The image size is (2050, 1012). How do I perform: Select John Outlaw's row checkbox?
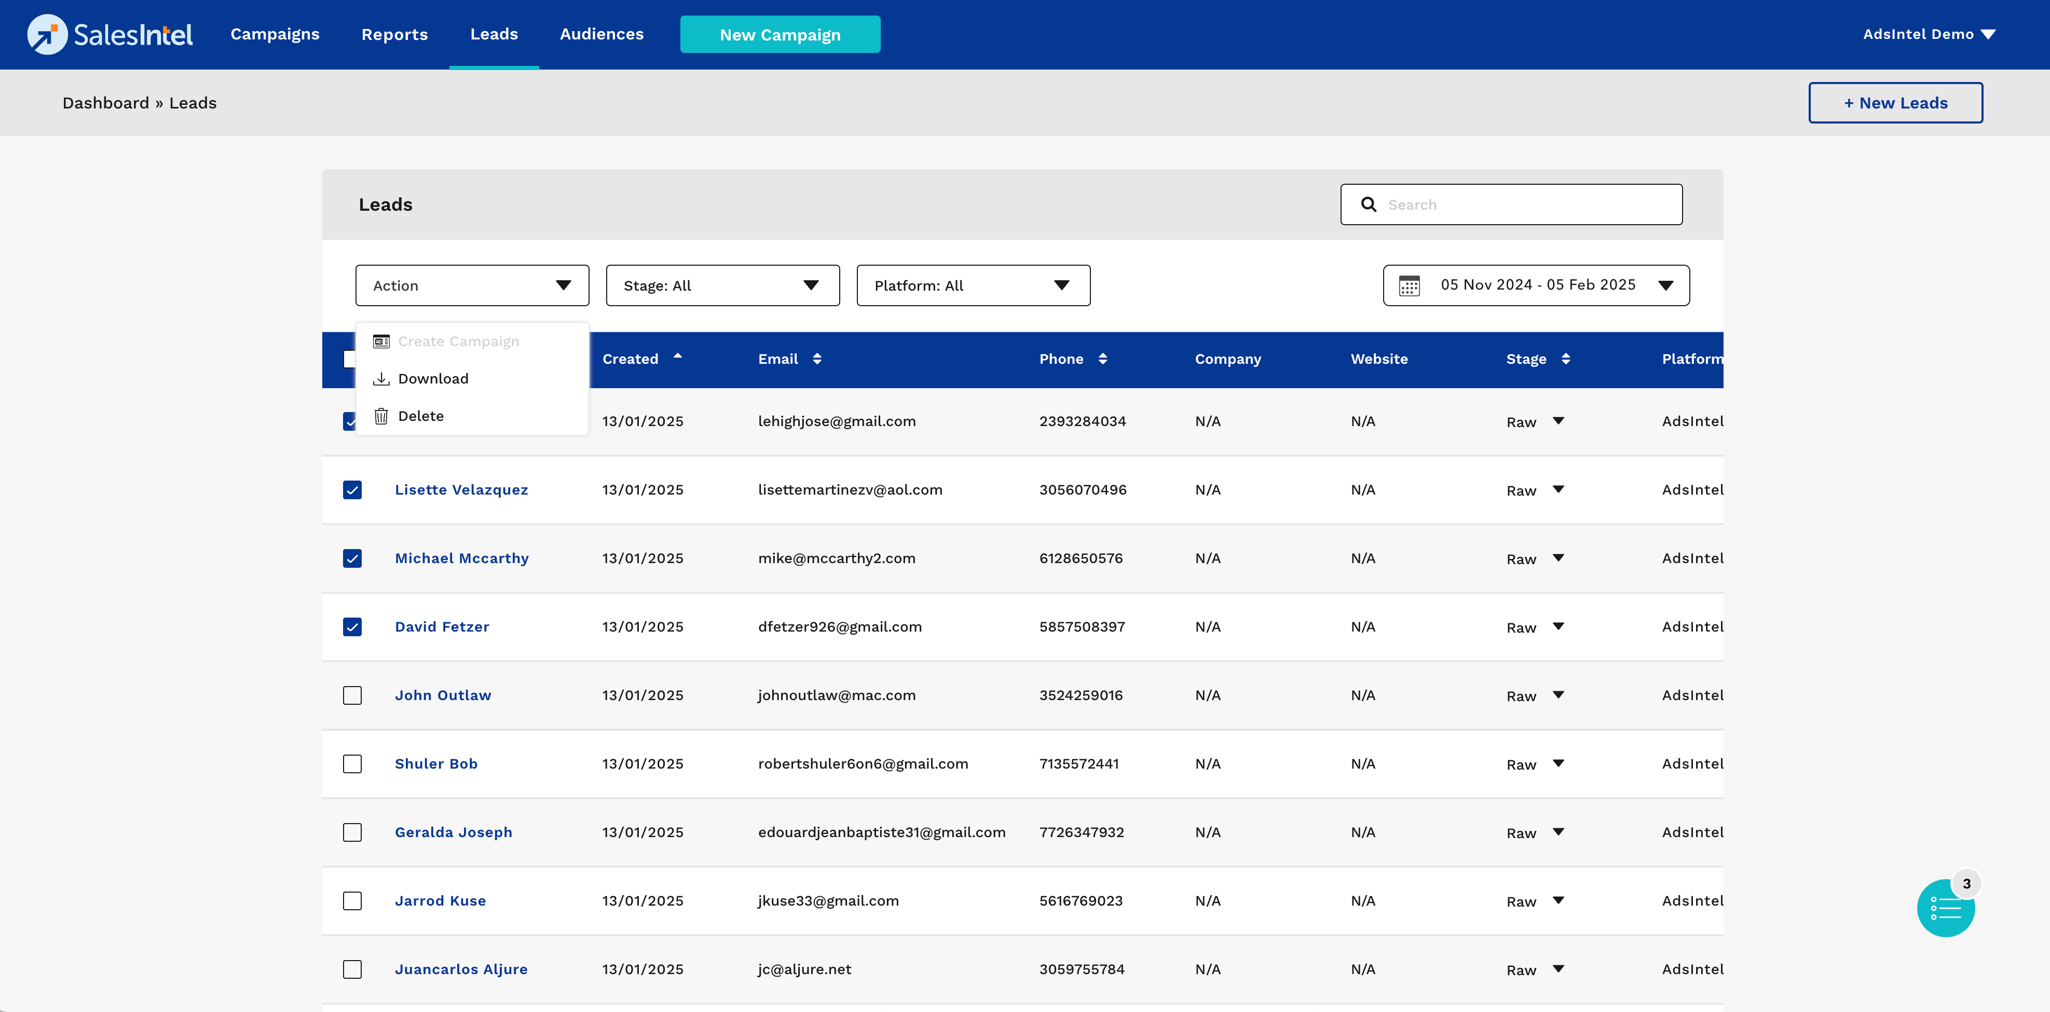pos(352,695)
